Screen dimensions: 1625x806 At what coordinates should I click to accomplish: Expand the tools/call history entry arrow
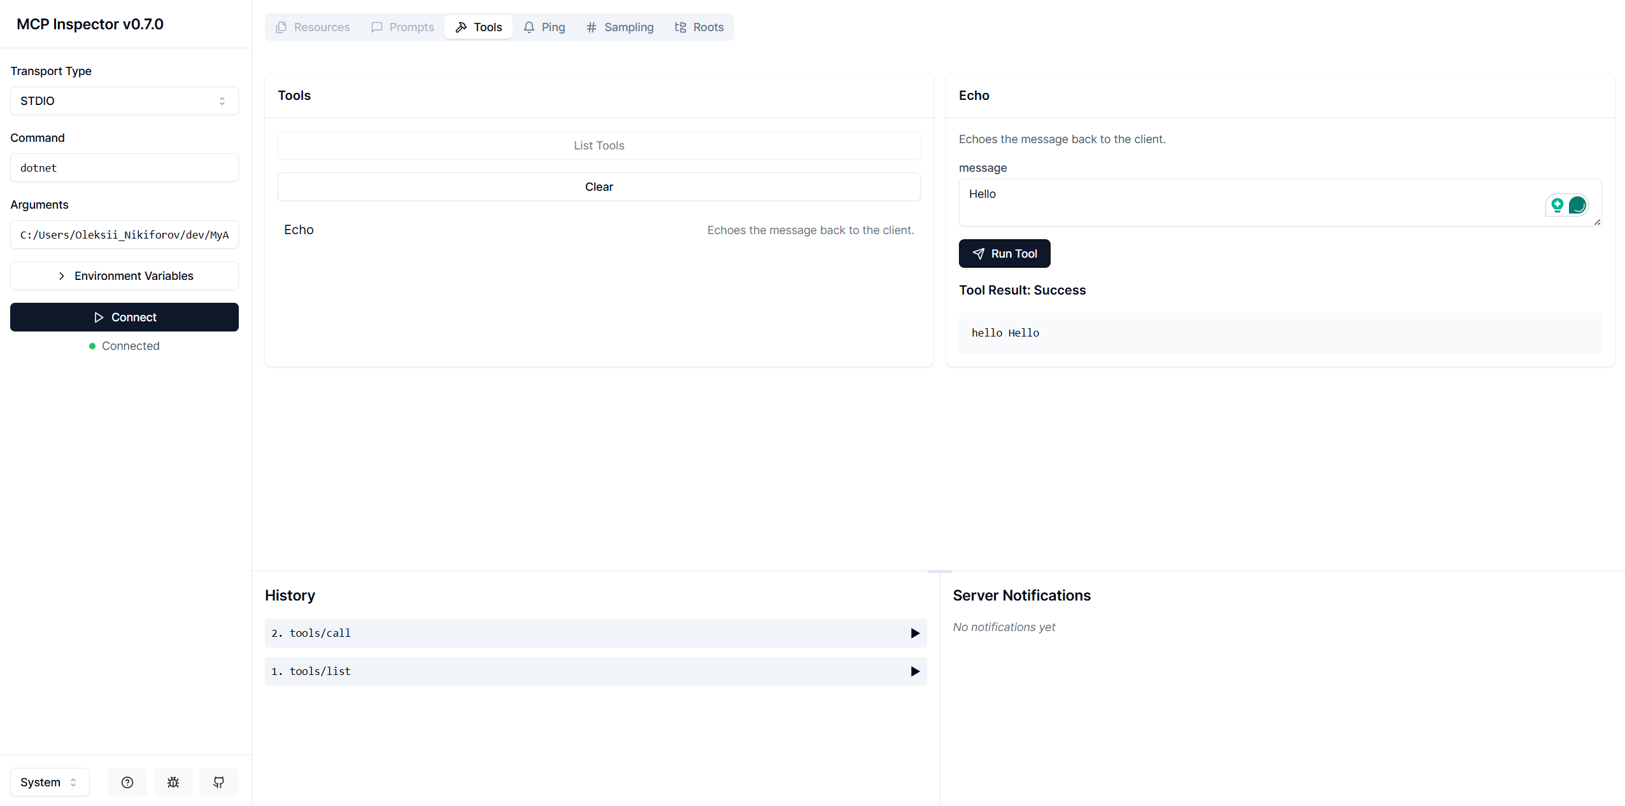[915, 633]
